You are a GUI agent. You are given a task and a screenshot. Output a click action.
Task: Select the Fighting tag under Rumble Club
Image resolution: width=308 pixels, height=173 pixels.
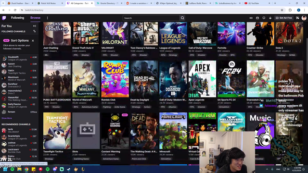(x=107, y=107)
